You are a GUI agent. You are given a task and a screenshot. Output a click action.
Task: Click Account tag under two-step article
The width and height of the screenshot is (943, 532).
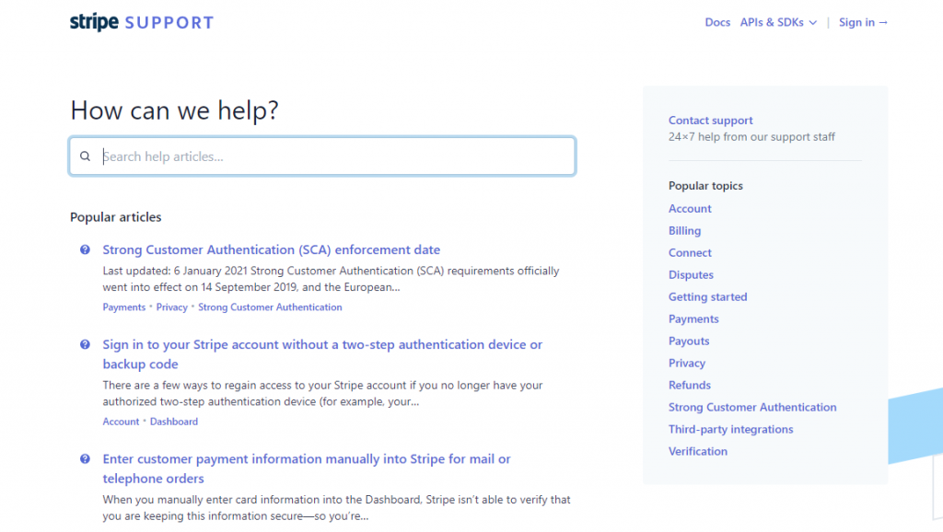pos(121,422)
